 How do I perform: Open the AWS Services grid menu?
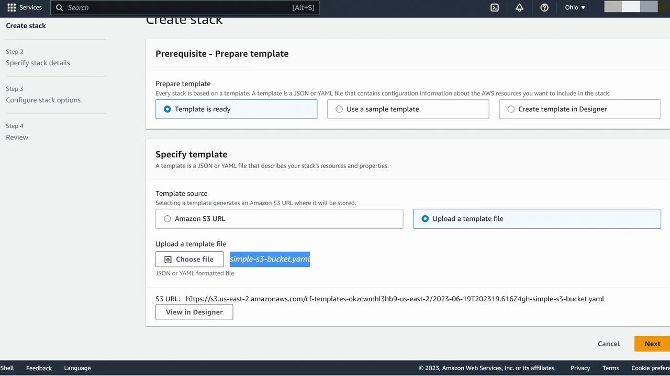click(x=12, y=8)
